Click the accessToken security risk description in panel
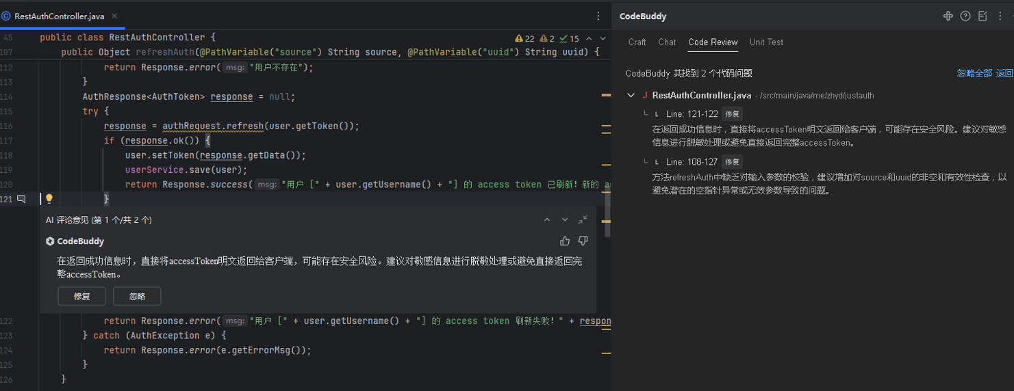 tap(829, 135)
